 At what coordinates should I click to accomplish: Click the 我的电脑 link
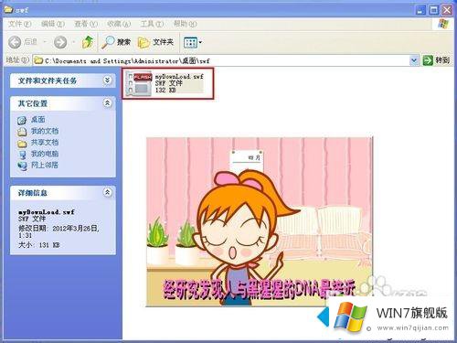click(45, 154)
